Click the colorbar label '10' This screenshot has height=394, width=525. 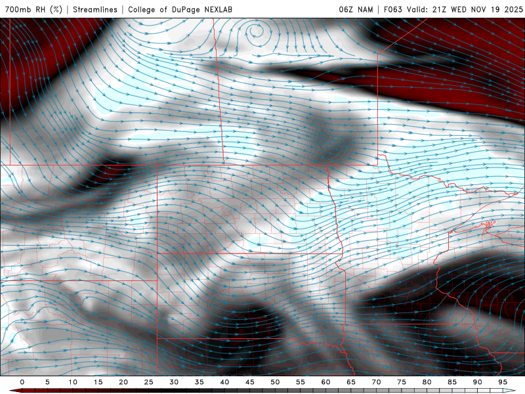click(x=73, y=382)
